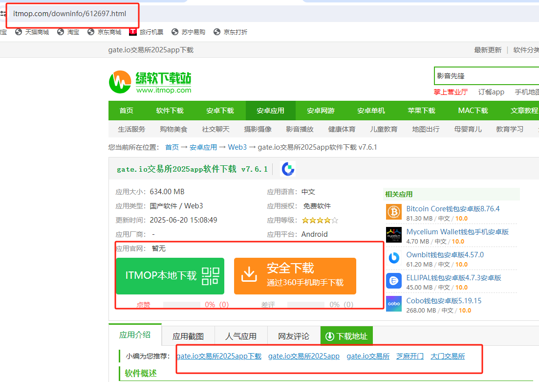
Task: Open the Cobo wallet app icon
Action: pyautogui.click(x=393, y=304)
